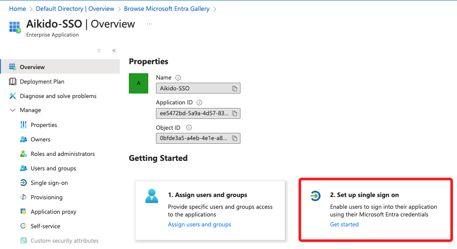Click Get started link for single sign on
457x249 pixels.
coord(344,225)
